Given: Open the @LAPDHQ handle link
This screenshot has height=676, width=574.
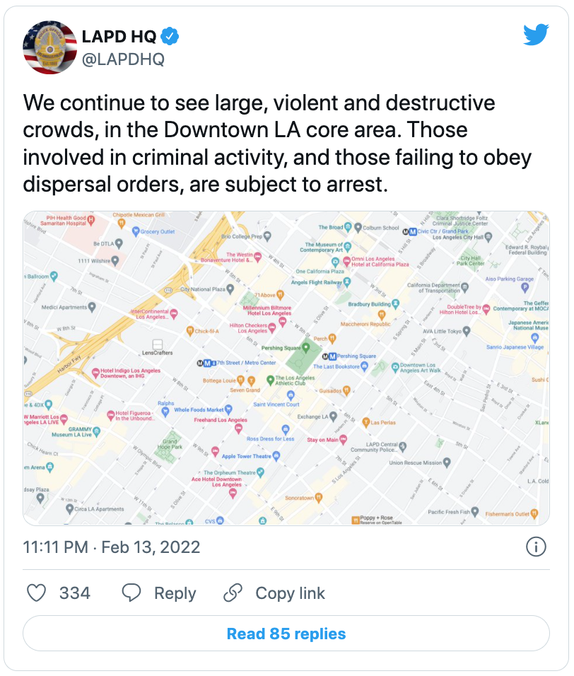Looking at the screenshot, I should pyautogui.click(x=123, y=59).
